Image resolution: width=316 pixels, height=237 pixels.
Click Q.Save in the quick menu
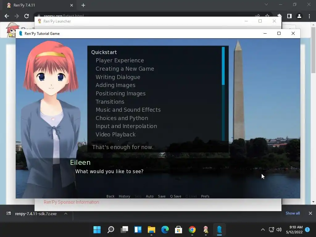(x=176, y=196)
